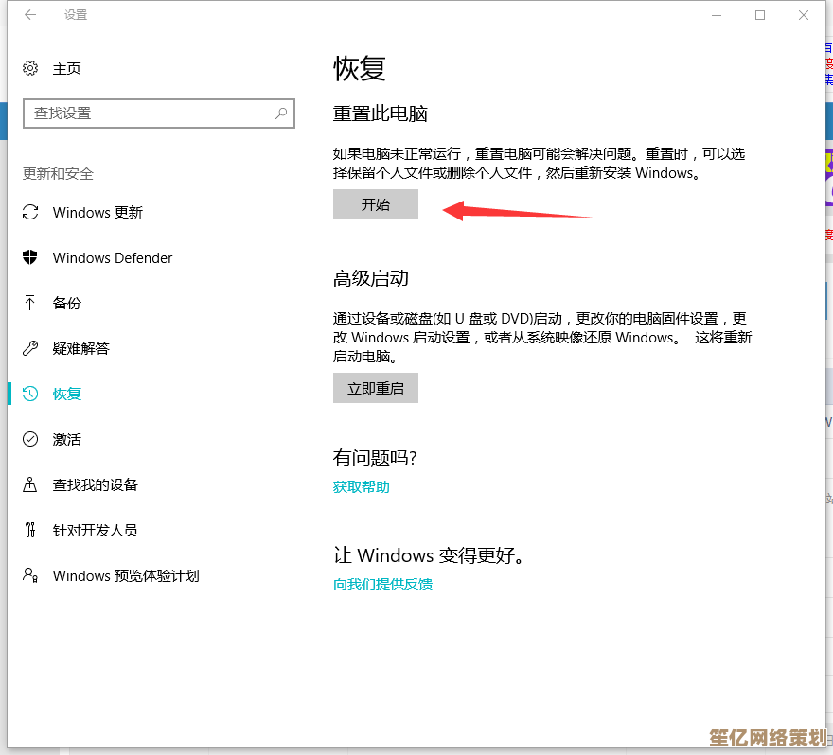Viewport: 833px width, 755px height.
Task: Click the 疑难解答 wrench icon
Action: click(30, 349)
